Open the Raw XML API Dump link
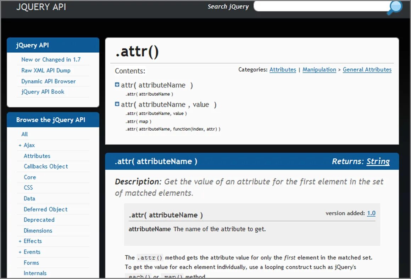 [x=46, y=70]
